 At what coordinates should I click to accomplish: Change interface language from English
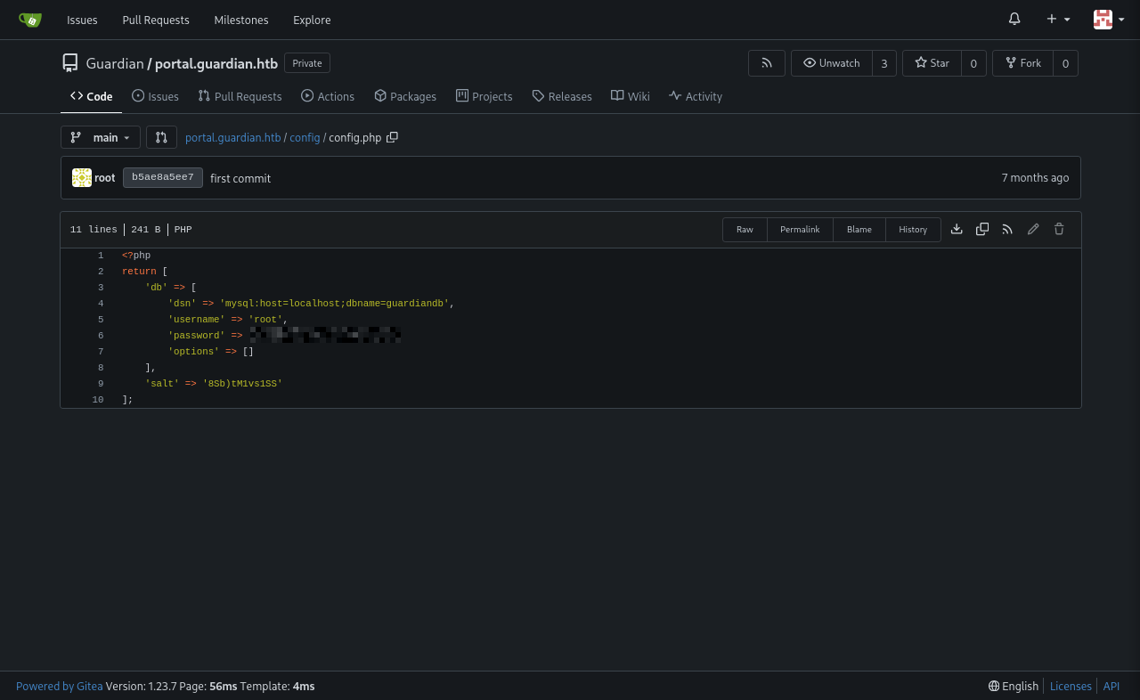pyautogui.click(x=1013, y=686)
